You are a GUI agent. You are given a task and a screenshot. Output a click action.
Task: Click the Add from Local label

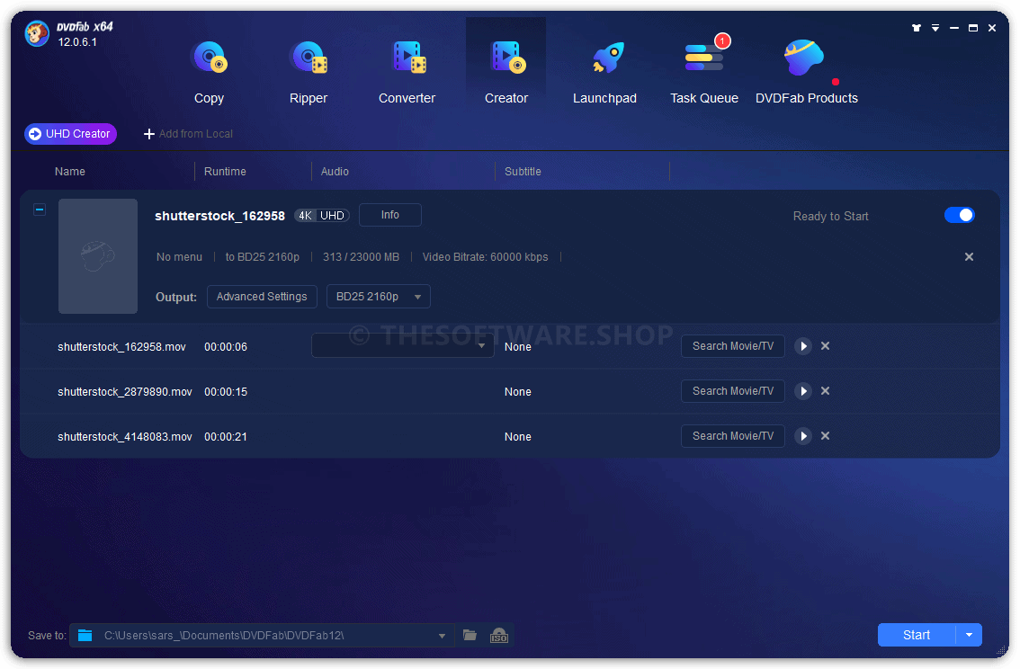pos(196,134)
